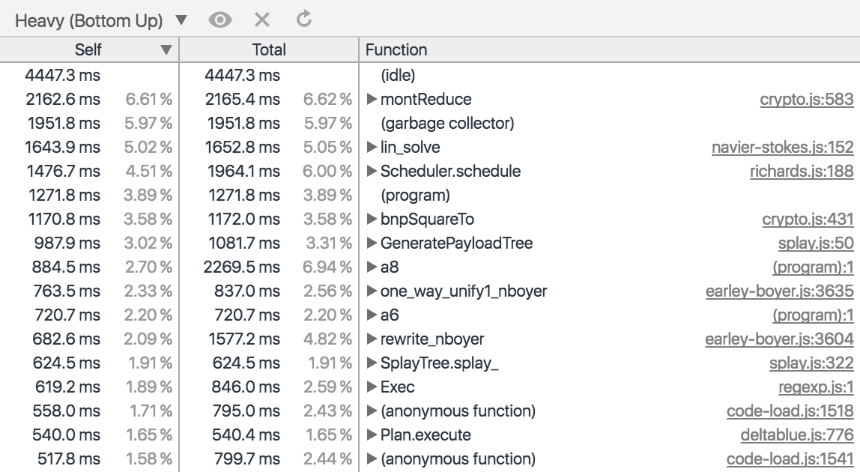
Task: Sort by the Total column header
Action: click(x=269, y=50)
